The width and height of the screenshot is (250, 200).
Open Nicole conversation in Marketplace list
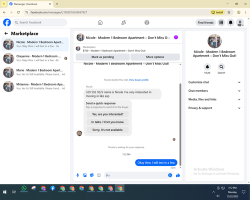pos(35,44)
